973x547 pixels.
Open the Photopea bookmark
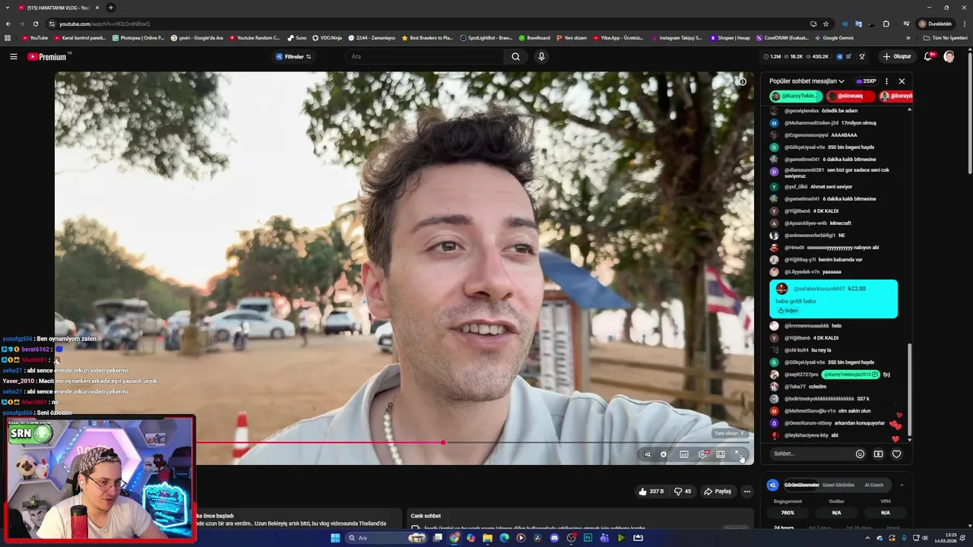(x=138, y=37)
